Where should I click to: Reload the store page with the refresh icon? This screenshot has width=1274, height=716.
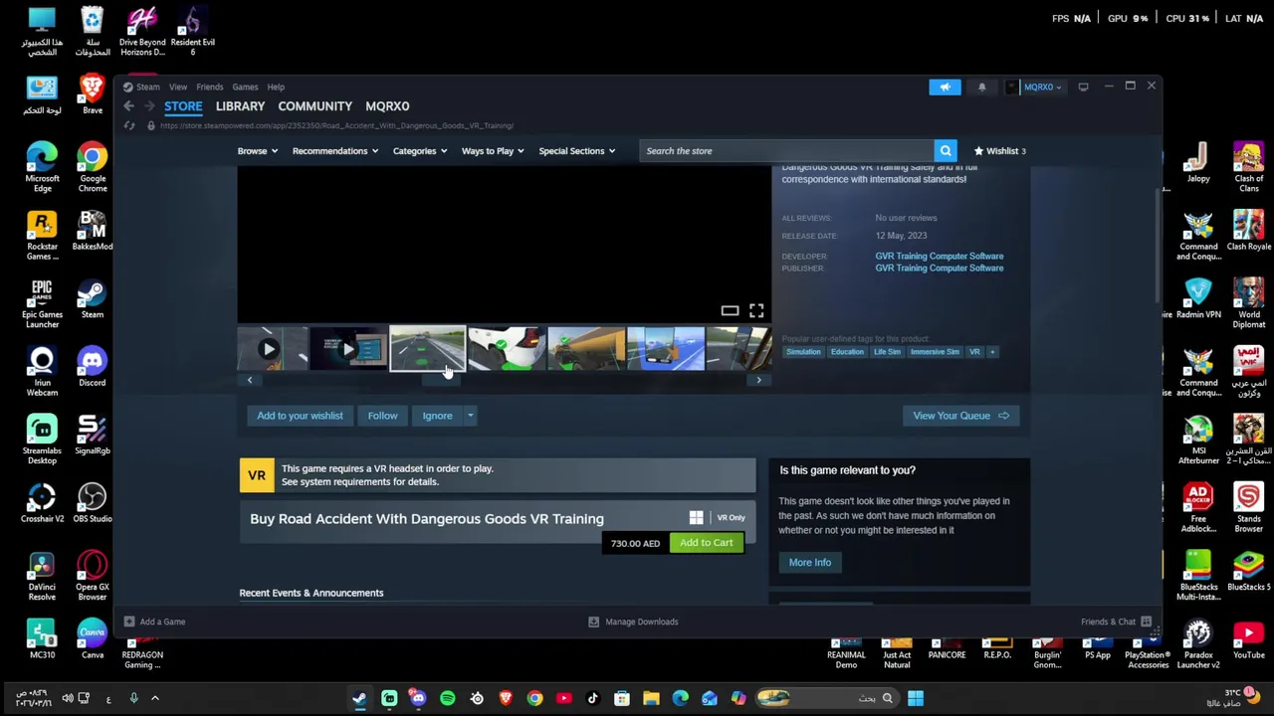tap(129, 125)
